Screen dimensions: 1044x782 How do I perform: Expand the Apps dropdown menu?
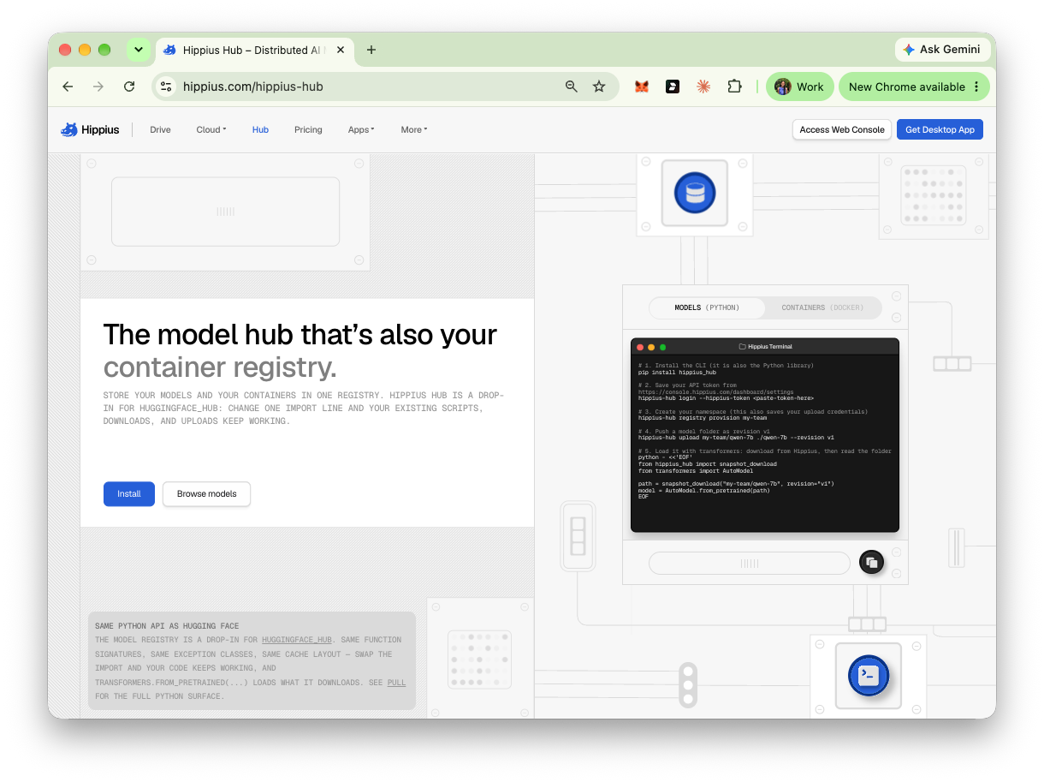[x=361, y=129]
